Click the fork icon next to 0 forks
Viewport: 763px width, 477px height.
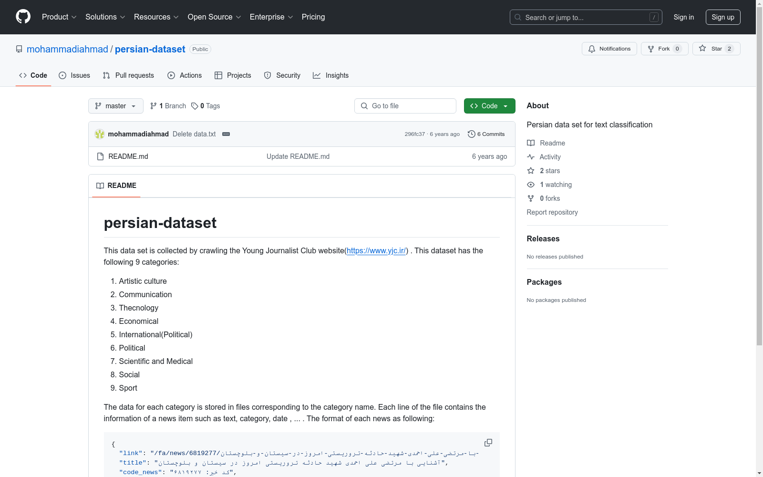531,198
